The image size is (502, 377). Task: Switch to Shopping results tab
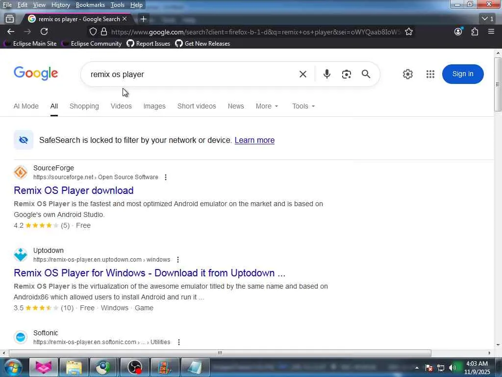(84, 106)
